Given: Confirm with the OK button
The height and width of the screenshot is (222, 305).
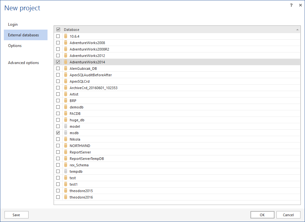Looking at the screenshot, I should 262,215.
